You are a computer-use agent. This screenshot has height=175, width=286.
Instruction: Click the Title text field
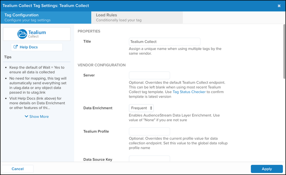coord(164,42)
